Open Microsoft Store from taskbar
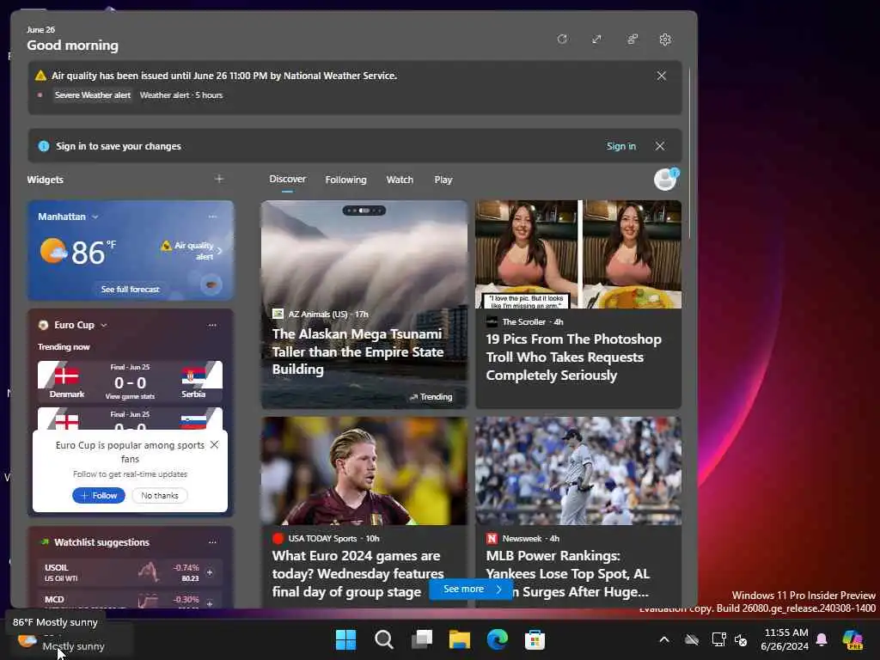The width and height of the screenshot is (880, 660). click(x=535, y=639)
